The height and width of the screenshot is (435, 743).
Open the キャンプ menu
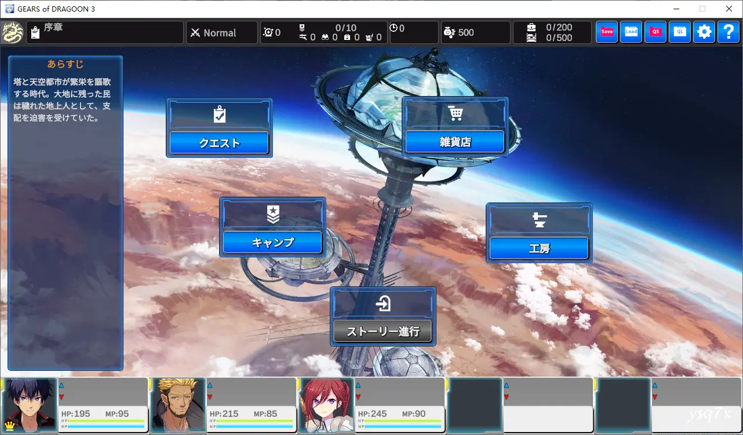(x=272, y=242)
